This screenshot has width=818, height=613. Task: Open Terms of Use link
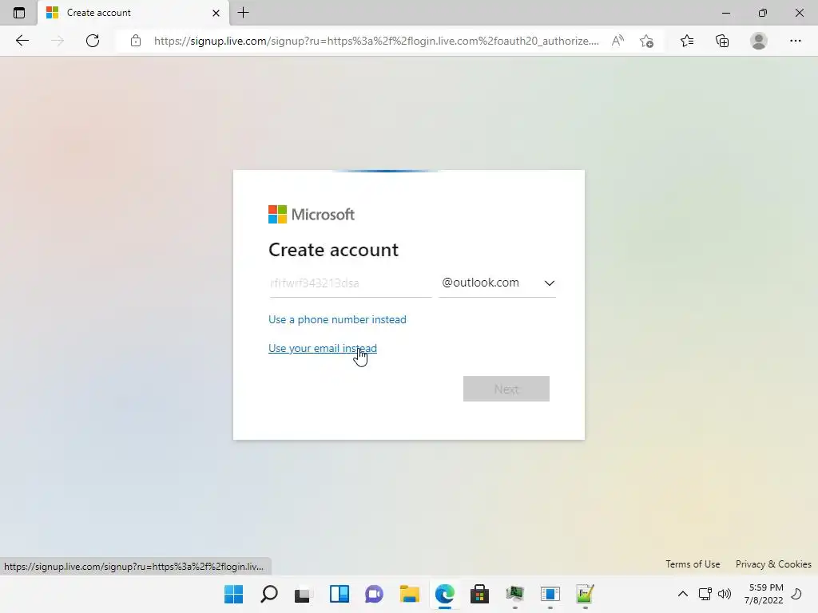pos(693,564)
